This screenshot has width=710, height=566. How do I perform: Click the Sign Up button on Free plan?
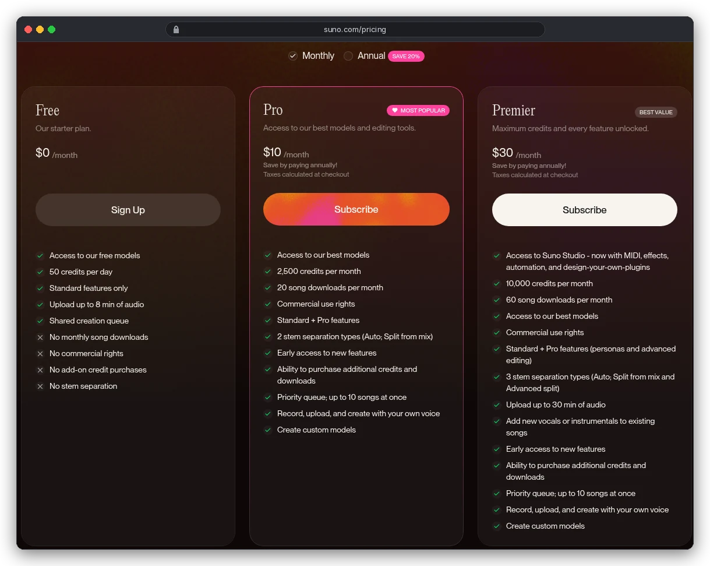(128, 210)
